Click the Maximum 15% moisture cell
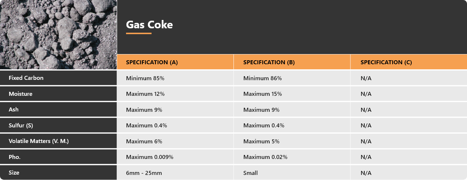467x180 pixels. click(292, 94)
